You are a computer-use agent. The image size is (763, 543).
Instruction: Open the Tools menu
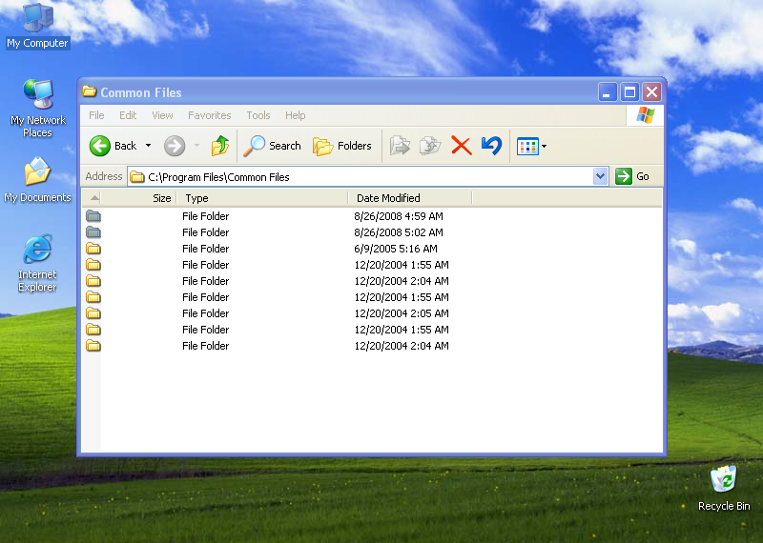point(258,115)
